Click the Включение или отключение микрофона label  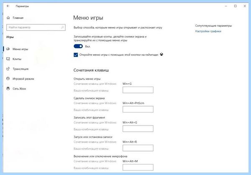(x=100, y=156)
